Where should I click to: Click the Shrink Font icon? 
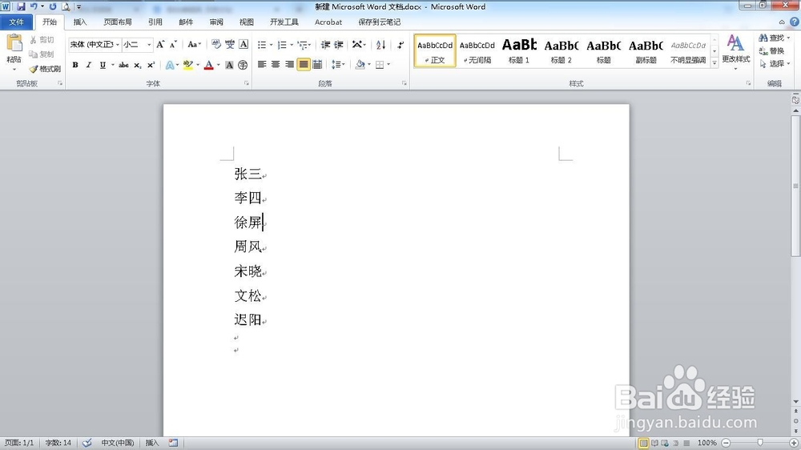pyautogui.click(x=173, y=44)
